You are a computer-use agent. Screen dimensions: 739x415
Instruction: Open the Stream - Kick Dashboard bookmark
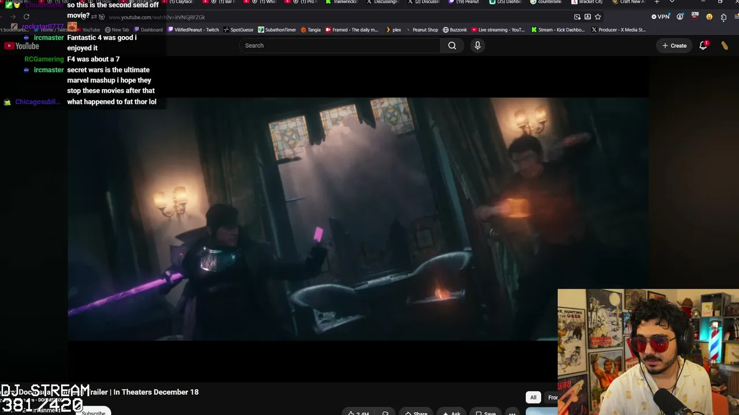point(558,30)
